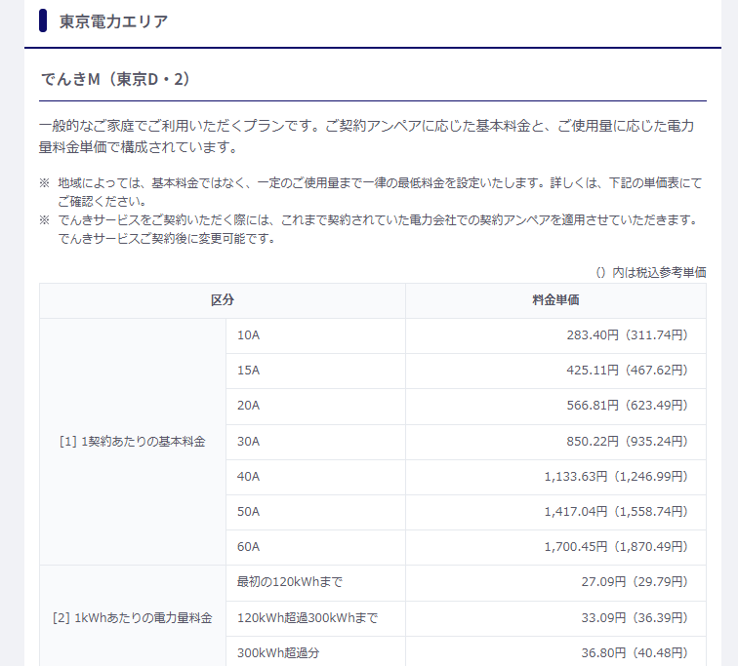Image resolution: width=738 pixels, height=666 pixels.
Task: Click the （）内は税込参考単価 note
Action: (651, 273)
